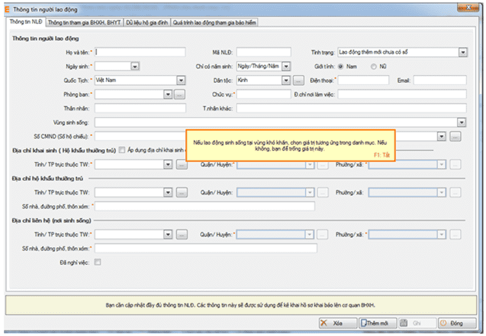The height and width of the screenshot is (336, 486).
Task: Open lookup for Tỉnh/TP under hộ khẩu thường trú
Action: (x=181, y=192)
